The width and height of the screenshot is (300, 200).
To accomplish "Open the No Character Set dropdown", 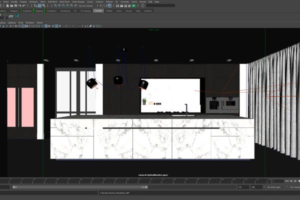I will click(294, 187).
